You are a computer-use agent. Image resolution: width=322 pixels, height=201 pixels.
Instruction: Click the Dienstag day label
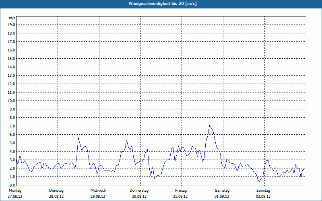pyautogui.click(x=56, y=191)
